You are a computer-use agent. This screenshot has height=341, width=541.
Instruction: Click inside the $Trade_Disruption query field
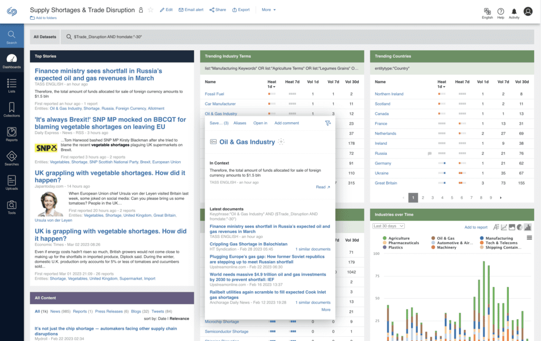297,37
